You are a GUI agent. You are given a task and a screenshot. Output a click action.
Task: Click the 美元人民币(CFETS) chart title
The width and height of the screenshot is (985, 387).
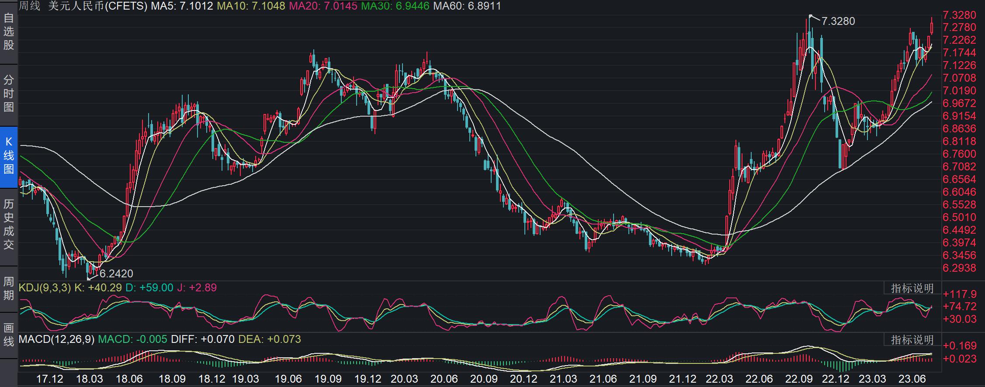[x=98, y=6]
